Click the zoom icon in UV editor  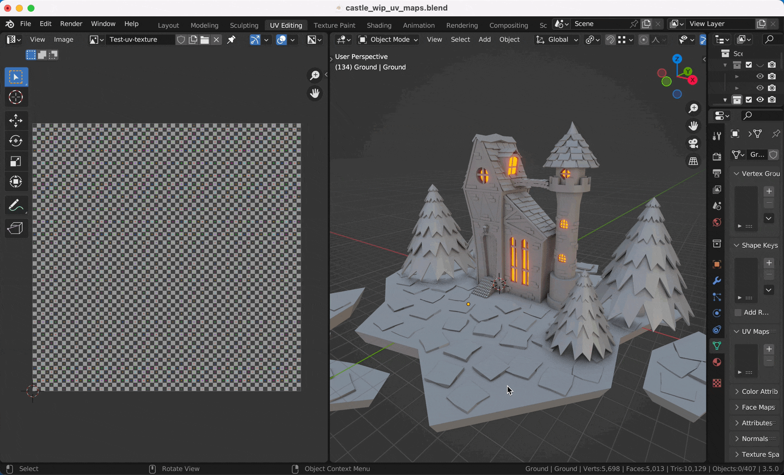(315, 75)
